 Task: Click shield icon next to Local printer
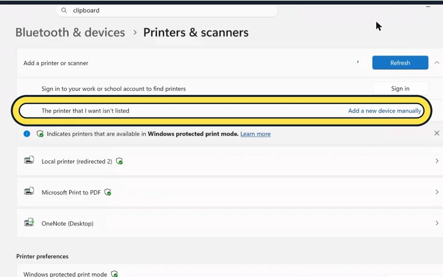point(120,161)
